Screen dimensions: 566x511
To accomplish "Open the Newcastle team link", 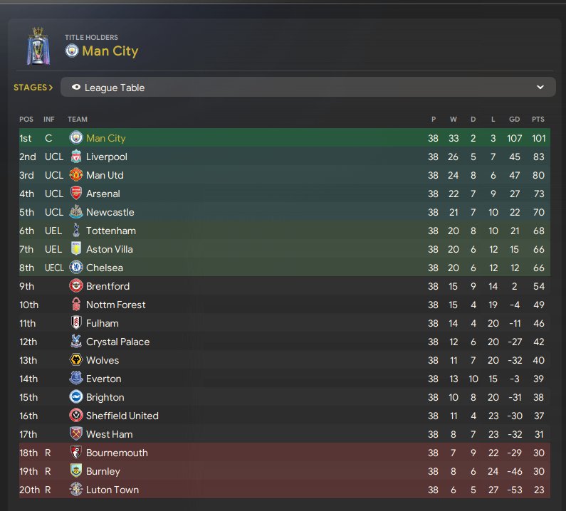I will [110, 212].
